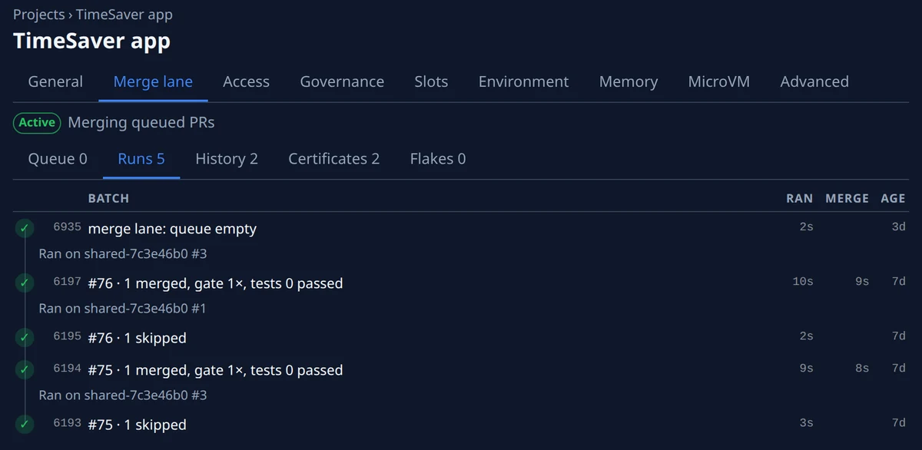Click the AGE column header
The image size is (922, 450).
coord(893,198)
